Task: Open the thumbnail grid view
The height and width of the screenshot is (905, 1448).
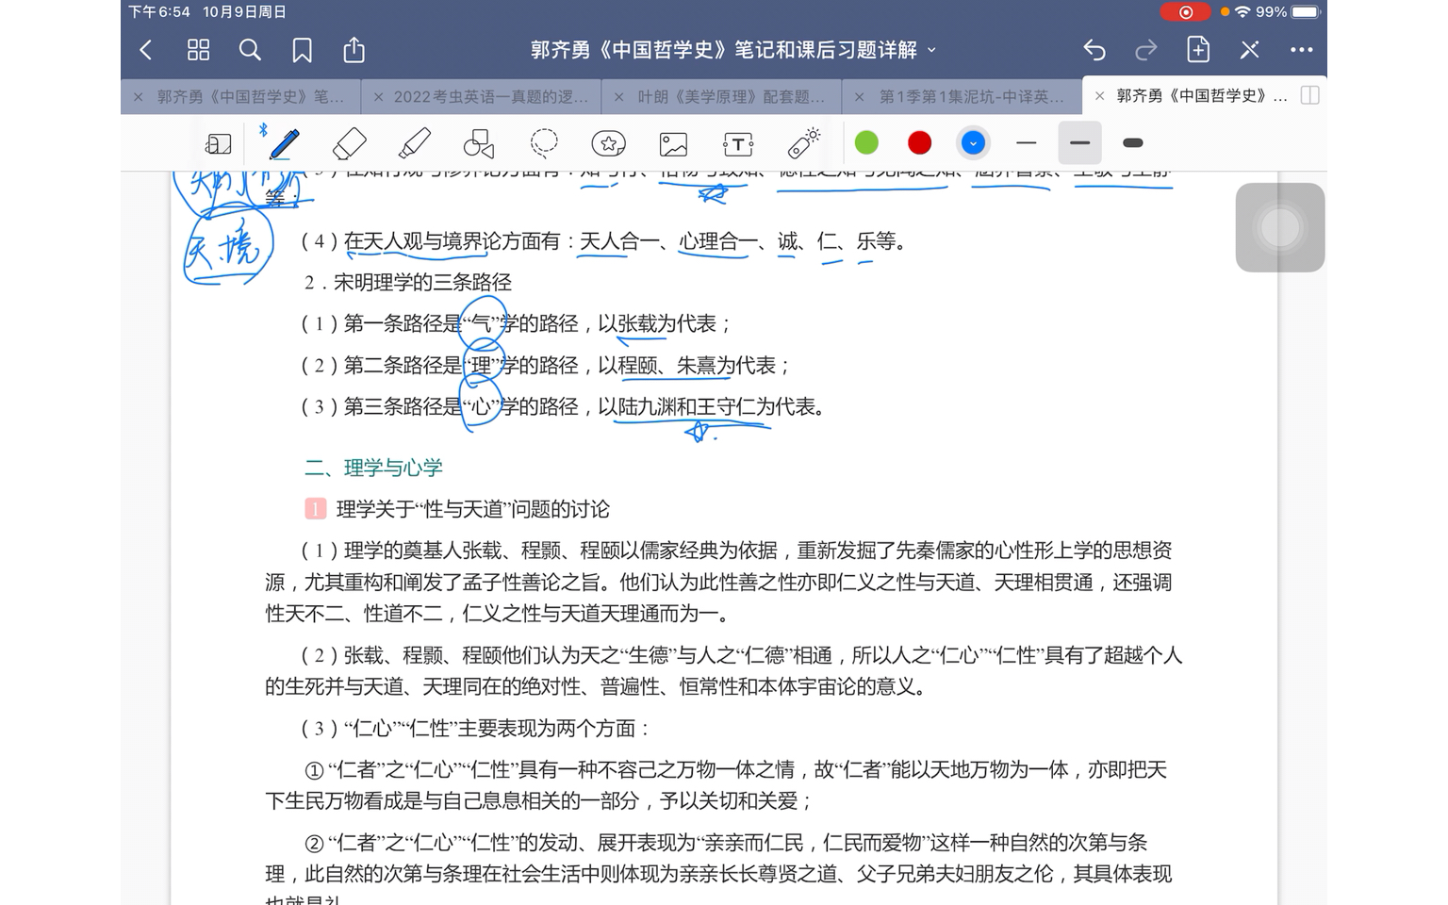Action: click(x=198, y=50)
